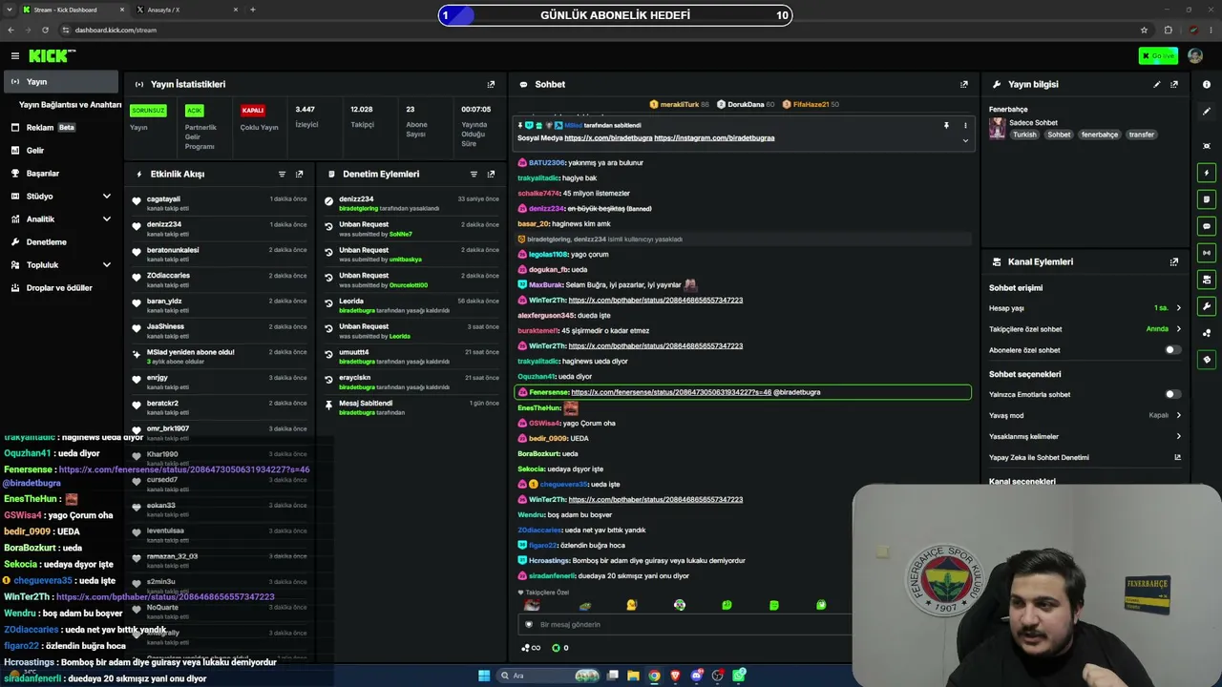The image size is (1222, 687).
Task: Click the Unban Request from SoNNe7
Action: click(x=411, y=229)
